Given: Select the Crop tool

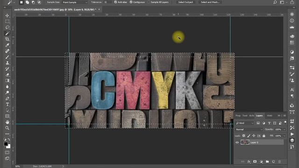Looking at the screenshot, I should point(7,39).
